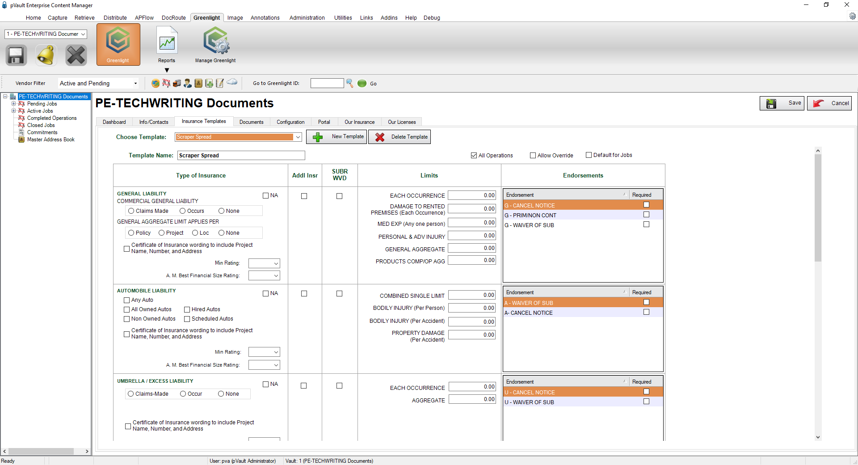Screen dimensions: 858x465
Task: Check Required for G - WAIVER OF SUB
Action: tap(646, 224)
